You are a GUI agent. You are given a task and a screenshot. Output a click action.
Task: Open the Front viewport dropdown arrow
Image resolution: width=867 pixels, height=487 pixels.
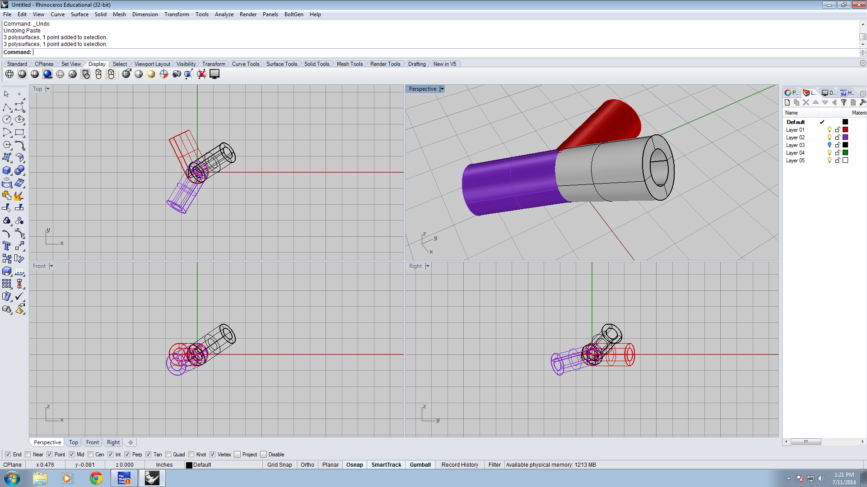[51, 266]
